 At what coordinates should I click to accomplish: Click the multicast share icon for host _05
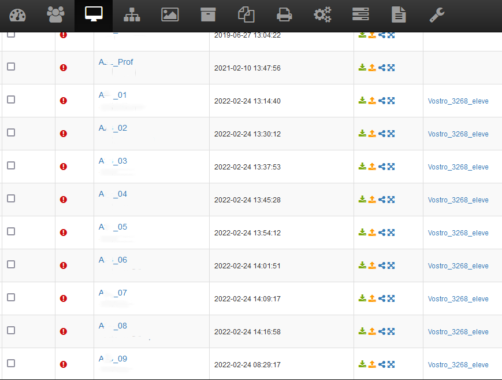[x=382, y=233]
